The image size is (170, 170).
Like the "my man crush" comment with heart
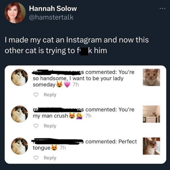pyautogui.click(x=36, y=126)
